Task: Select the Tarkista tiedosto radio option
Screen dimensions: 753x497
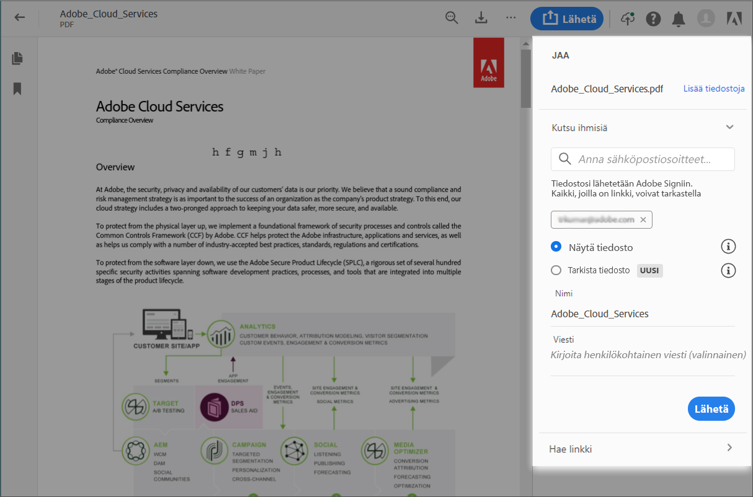Action: pos(556,270)
